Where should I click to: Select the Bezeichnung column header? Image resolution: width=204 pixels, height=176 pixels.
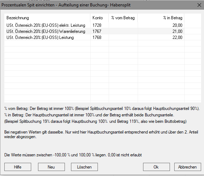pyautogui.click(x=47, y=18)
